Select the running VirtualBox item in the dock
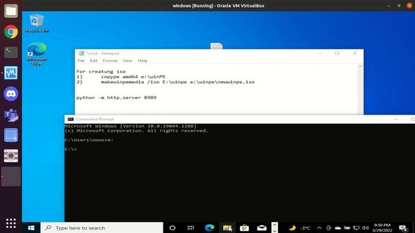This screenshot has height=233, width=415. 11,177
